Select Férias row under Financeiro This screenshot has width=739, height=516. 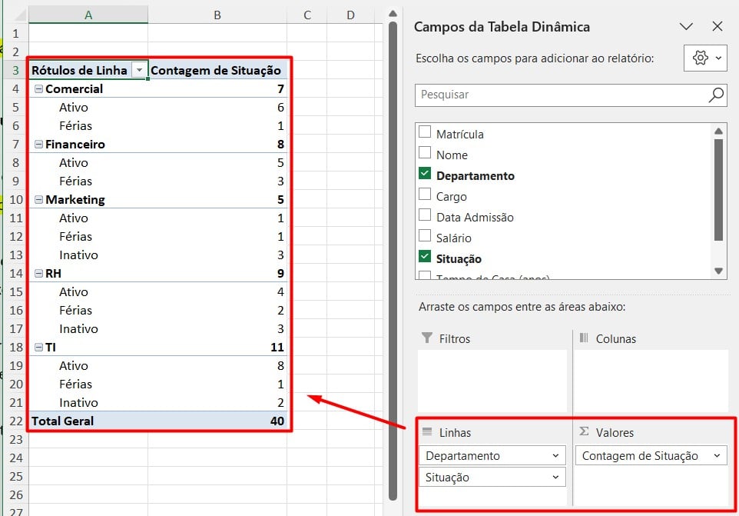click(x=75, y=181)
